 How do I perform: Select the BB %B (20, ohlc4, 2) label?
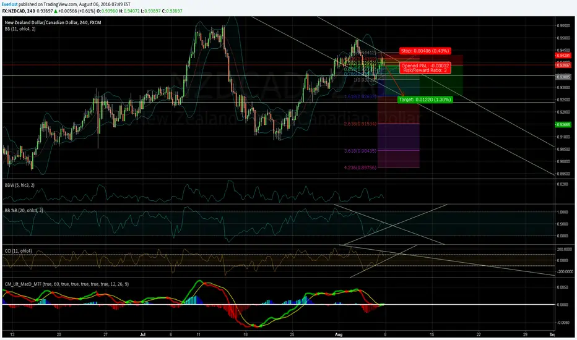[x=24, y=210]
